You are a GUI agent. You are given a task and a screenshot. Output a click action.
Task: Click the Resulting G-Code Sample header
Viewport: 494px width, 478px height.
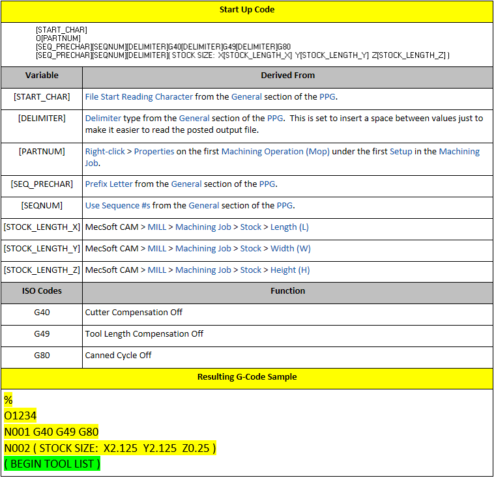(x=246, y=377)
